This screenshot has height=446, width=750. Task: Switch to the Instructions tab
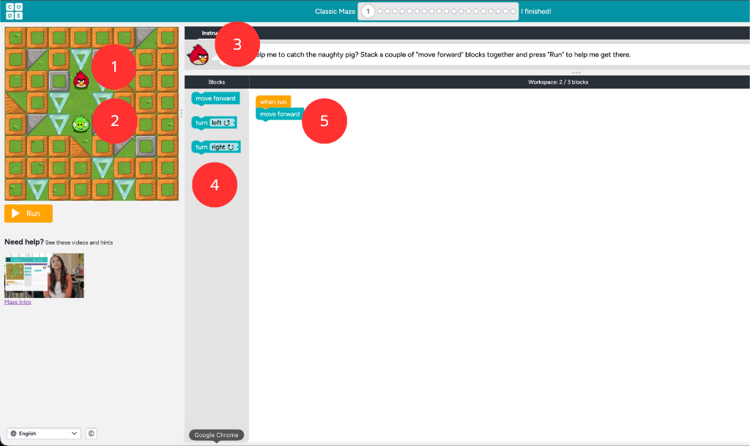click(x=209, y=33)
